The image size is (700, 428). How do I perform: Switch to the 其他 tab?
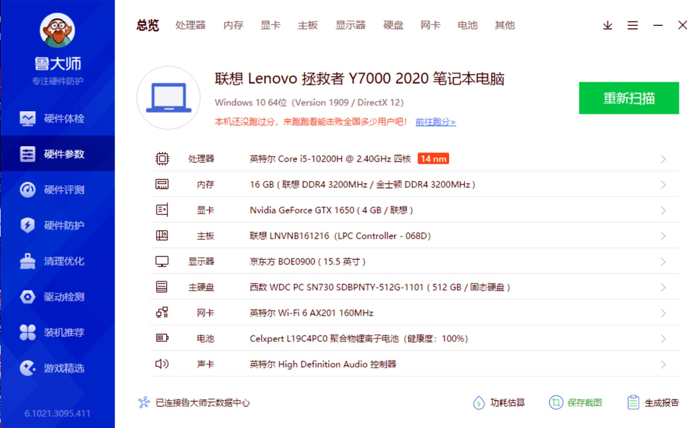pos(504,25)
